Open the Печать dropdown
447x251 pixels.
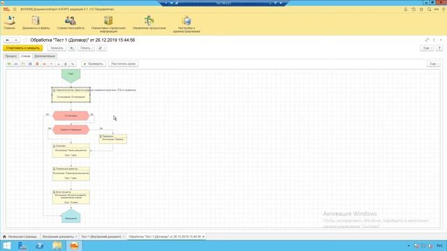coord(86,48)
